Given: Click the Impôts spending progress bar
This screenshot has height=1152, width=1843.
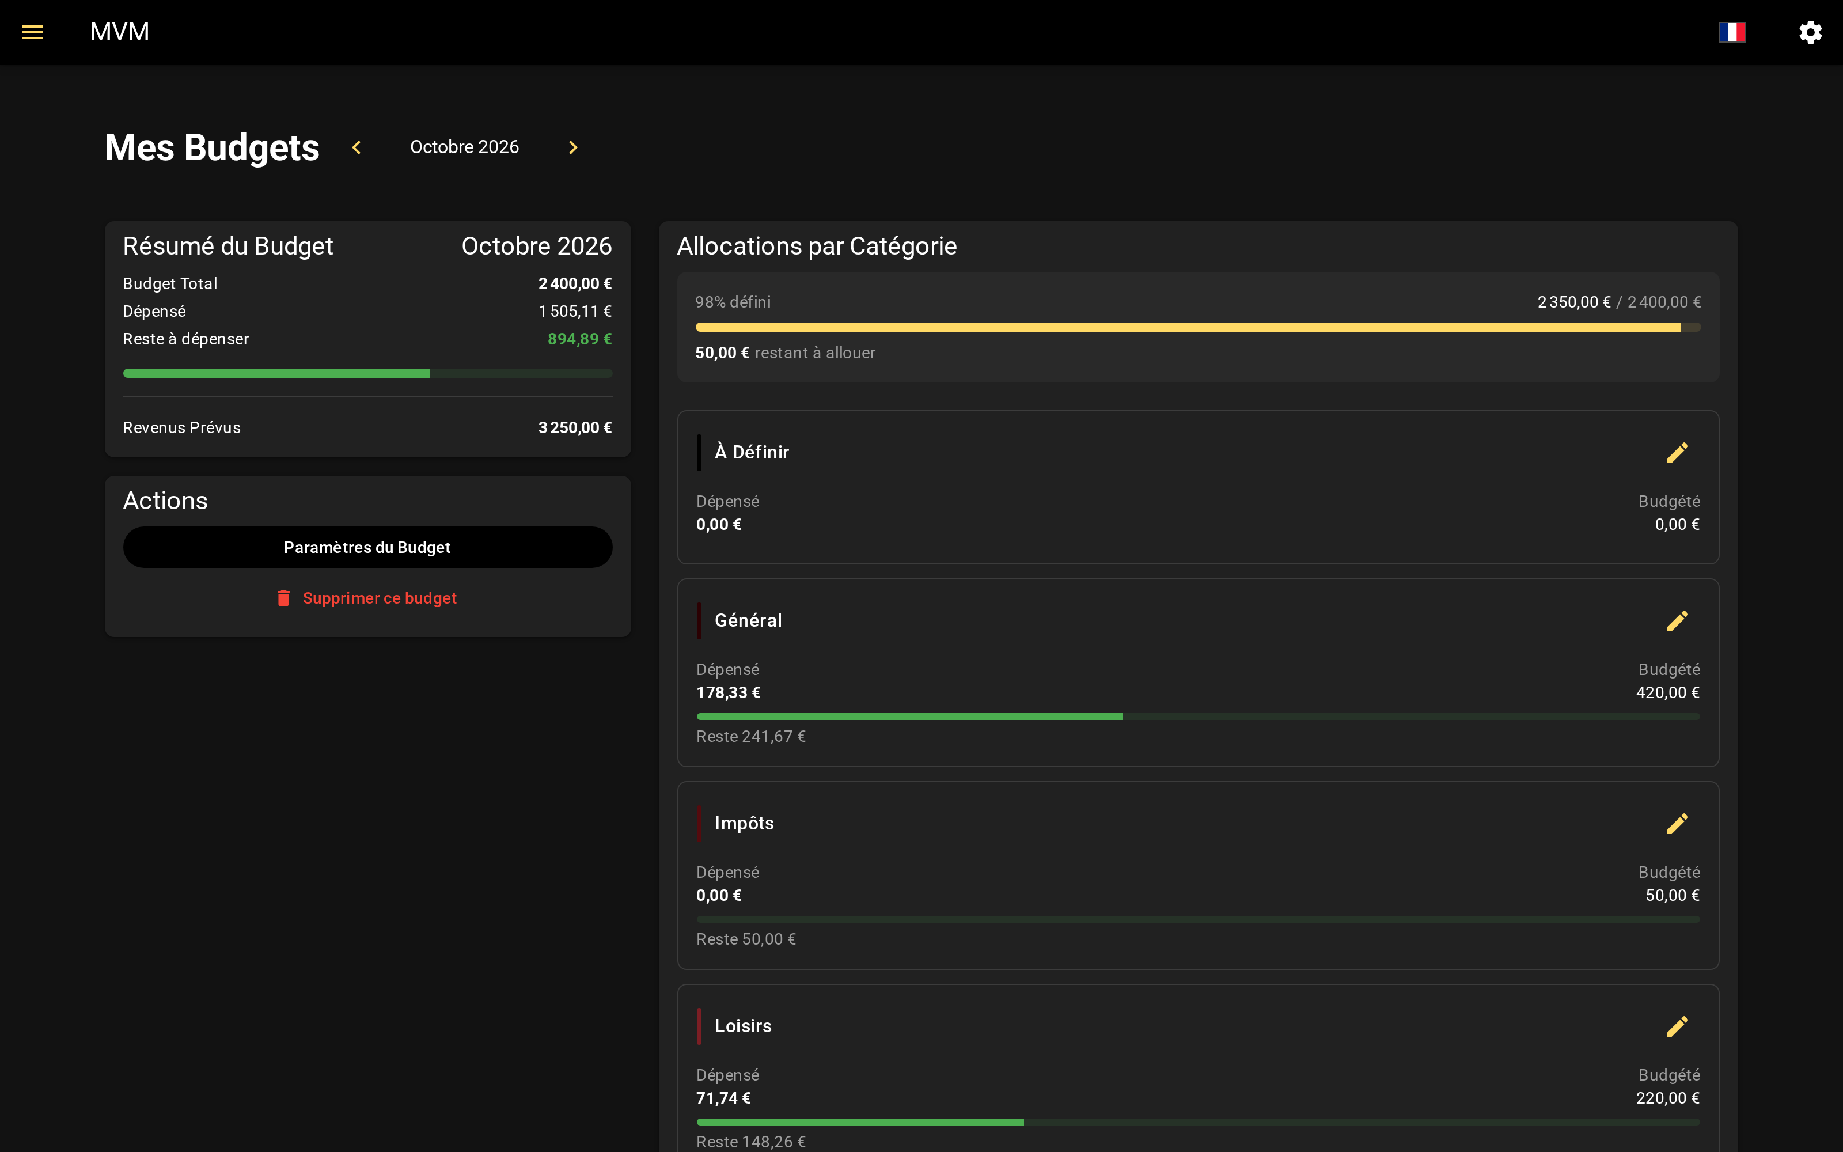Looking at the screenshot, I should click(x=1198, y=920).
